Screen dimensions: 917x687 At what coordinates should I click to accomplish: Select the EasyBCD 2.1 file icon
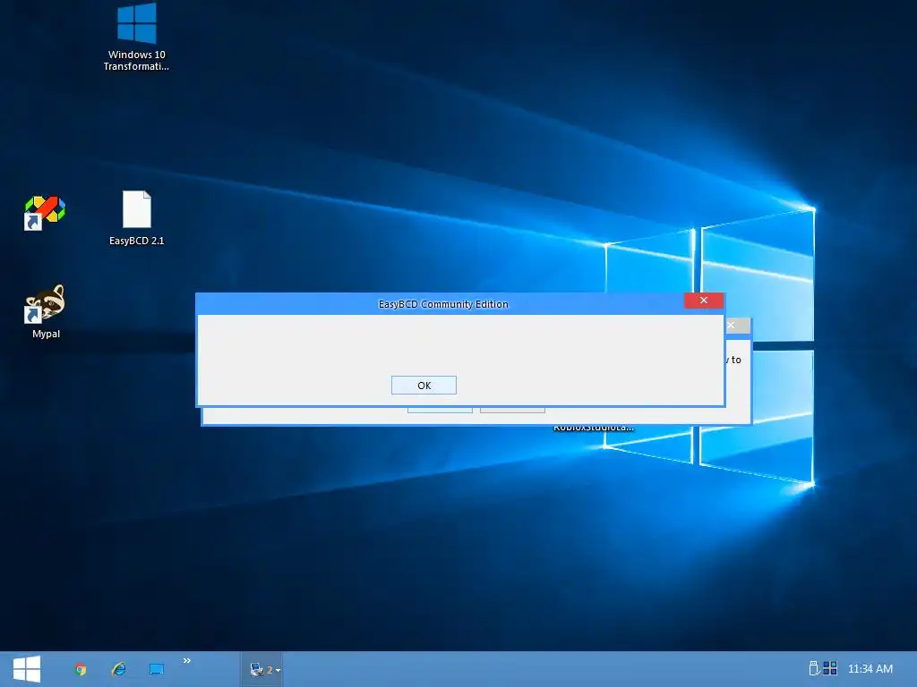(136, 218)
